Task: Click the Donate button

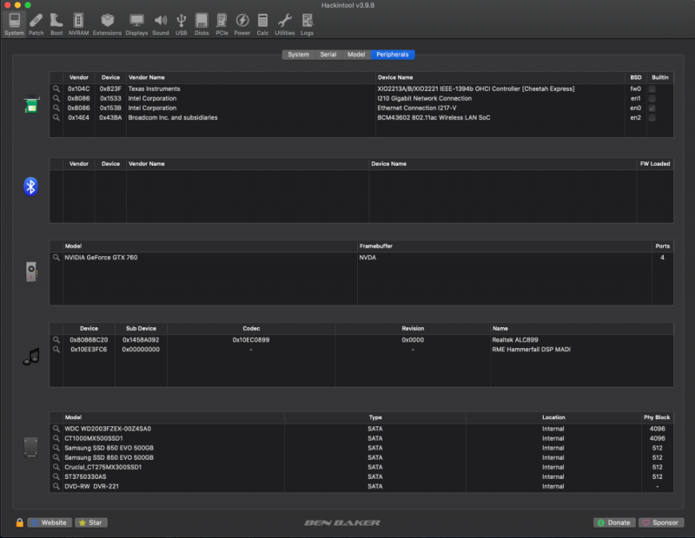Action: (614, 522)
